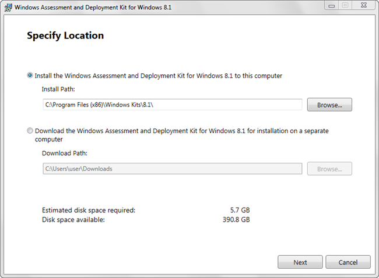379x278 pixels.
Task: Click the 'Download Path:' label
Action: [x=64, y=154]
